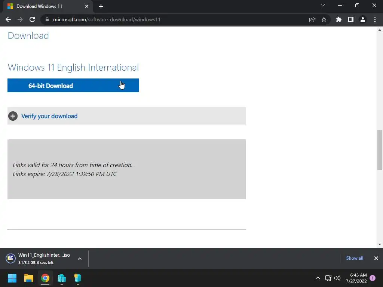Image resolution: width=383 pixels, height=287 pixels.
Task: Click the padlock site info icon
Action: coord(47,19)
